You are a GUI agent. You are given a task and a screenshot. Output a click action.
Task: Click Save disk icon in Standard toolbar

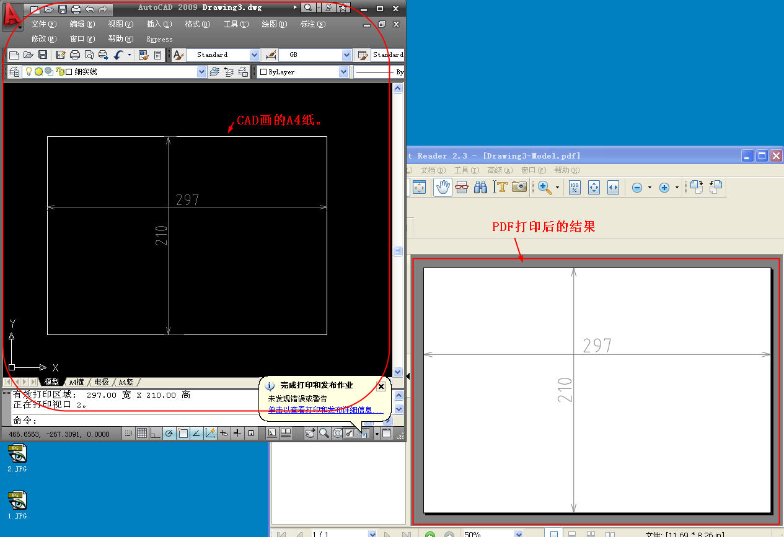click(43, 55)
